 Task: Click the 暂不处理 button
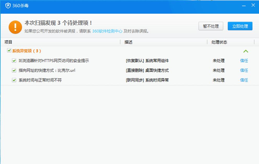coord(211,26)
